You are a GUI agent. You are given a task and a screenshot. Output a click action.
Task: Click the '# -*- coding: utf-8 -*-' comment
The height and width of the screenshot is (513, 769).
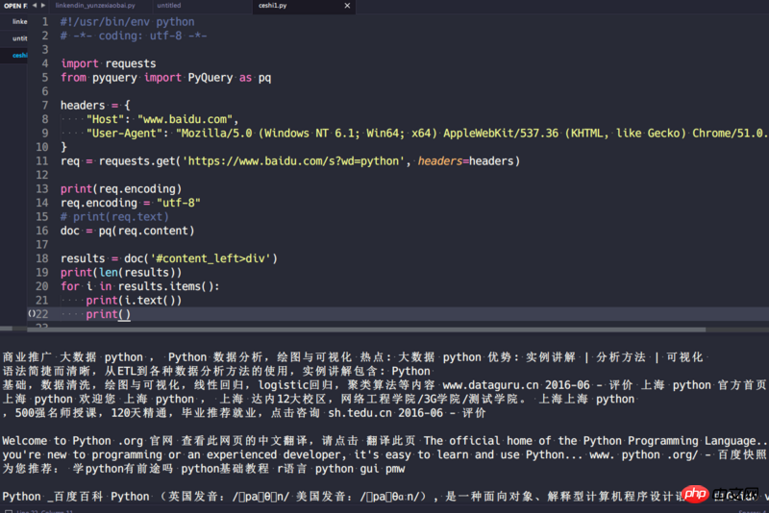(134, 36)
